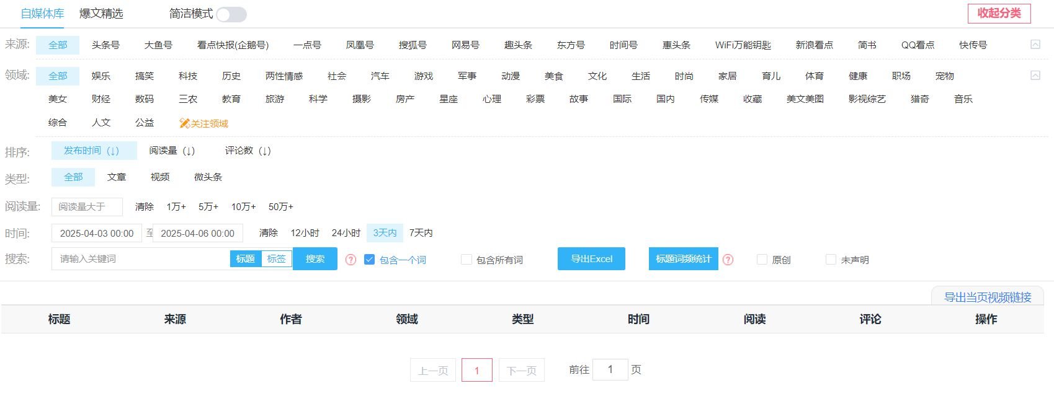Click 导出Excel button
This screenshot has height=409, width=1054.
[x=591, y=259]
